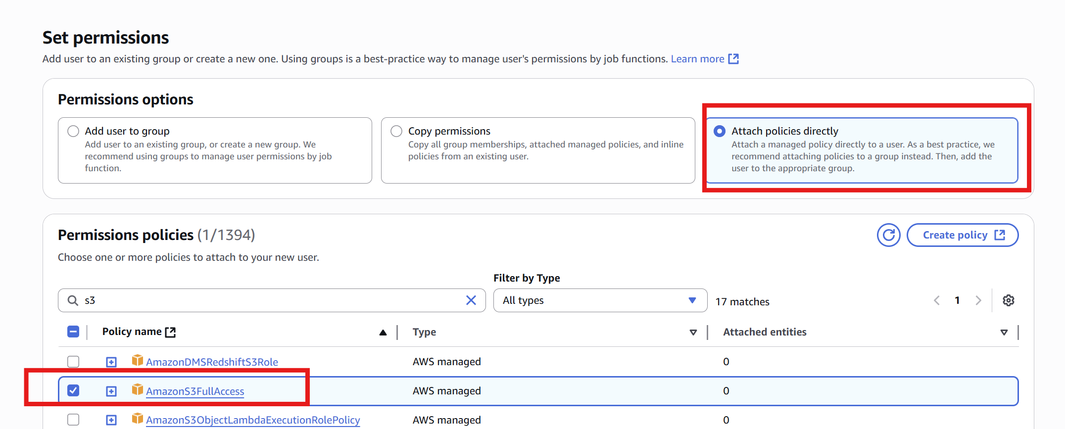Viewport: 1065px width, 429px height.
Task: Click the Create policy button
Action: [962, 235]
